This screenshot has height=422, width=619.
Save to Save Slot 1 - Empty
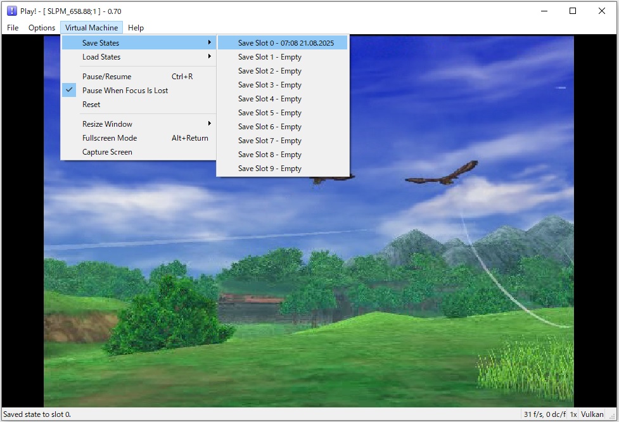tap(283, 57)
